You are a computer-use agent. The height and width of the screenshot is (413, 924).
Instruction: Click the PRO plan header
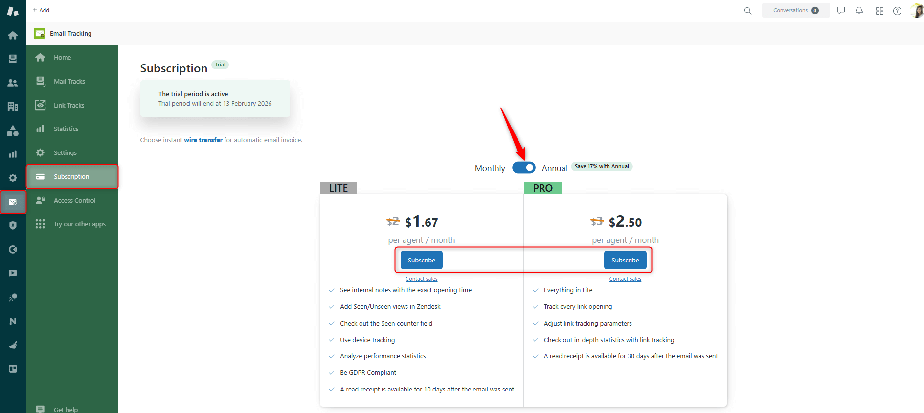coord(543,188)
